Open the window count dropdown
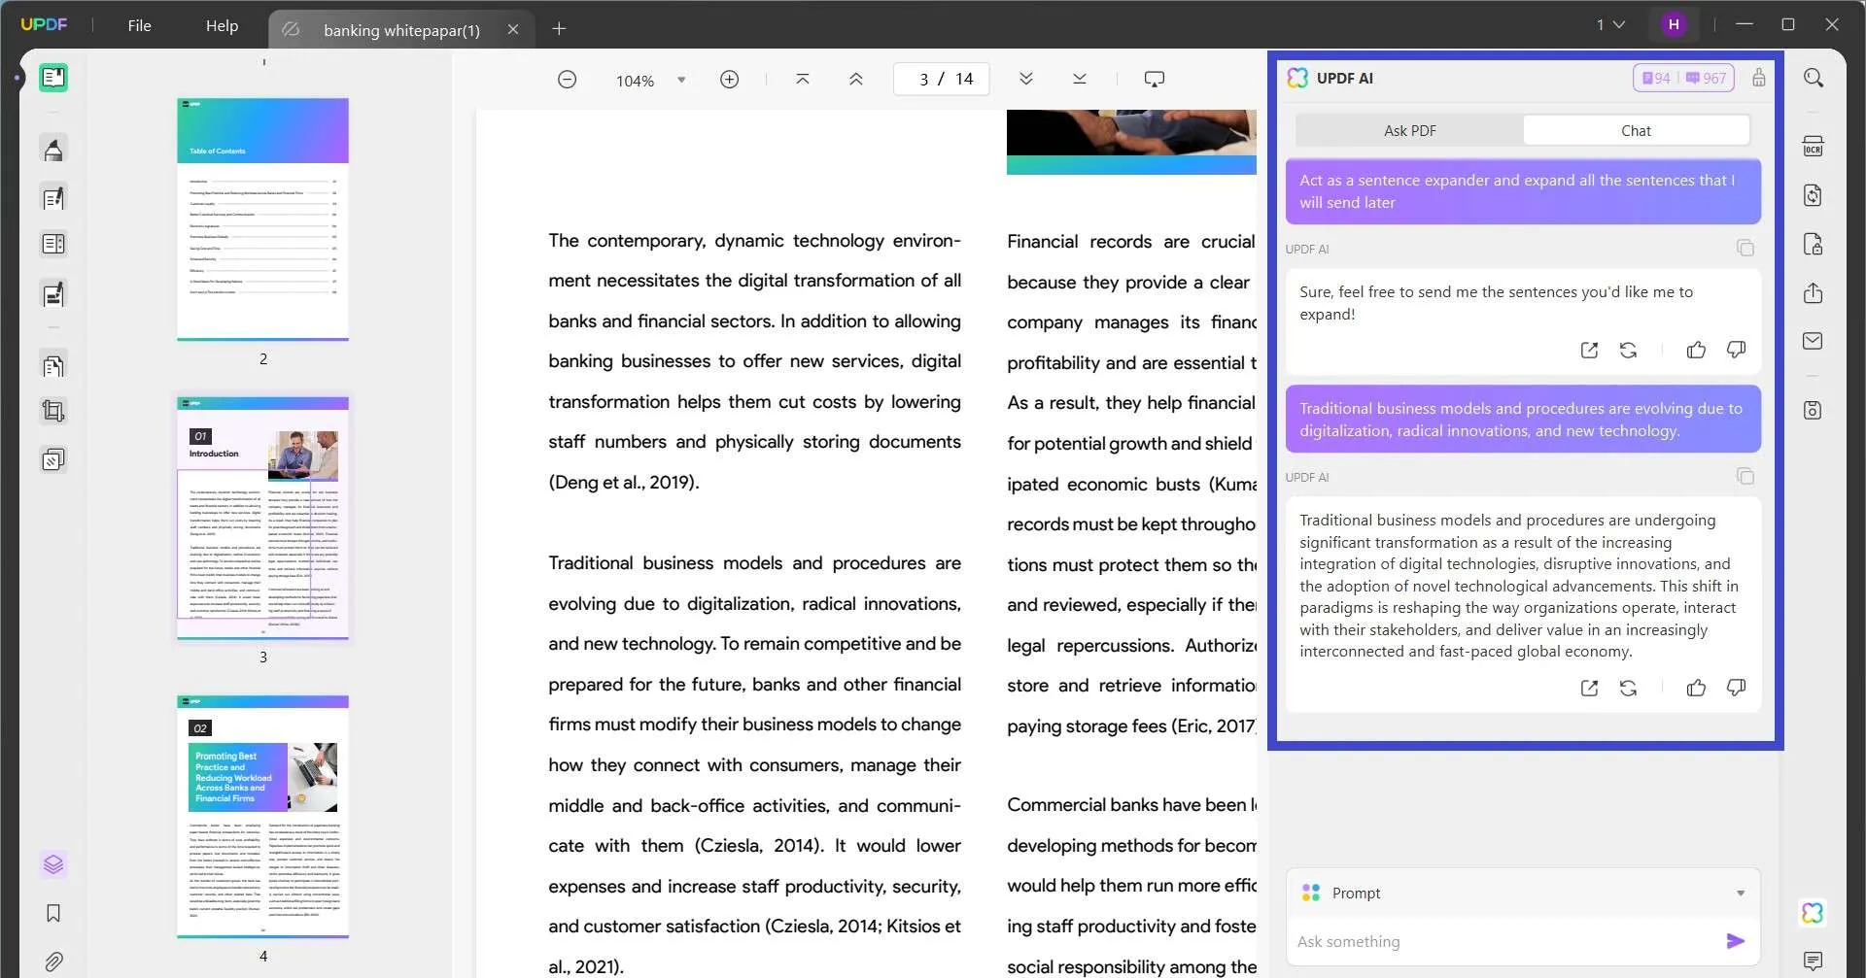The width and height of the screenshot is (1866, 978). point(1610,24)
